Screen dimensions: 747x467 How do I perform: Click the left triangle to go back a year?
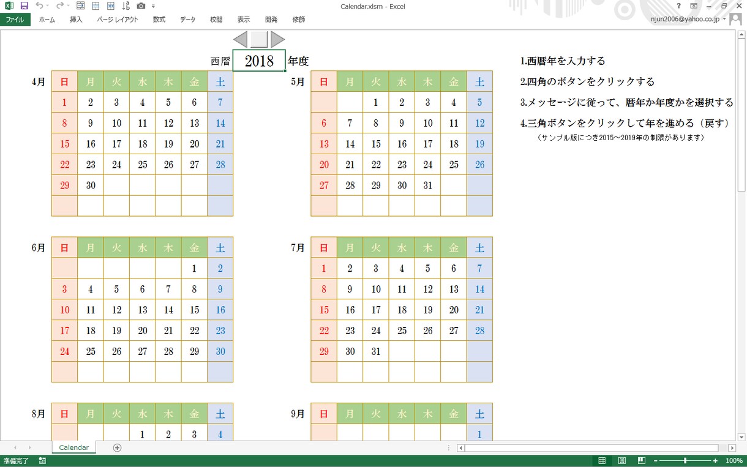pos(241,40)
